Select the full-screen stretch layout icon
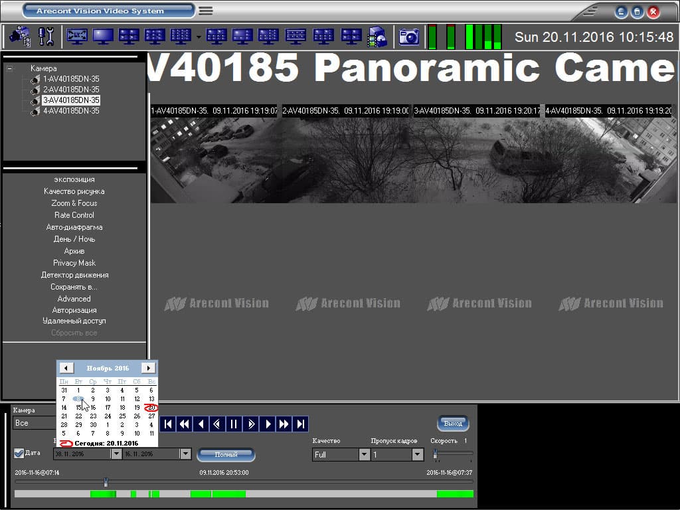Image resolution: width=680 pixels, height=510 pixels. (x=77, y=37)
